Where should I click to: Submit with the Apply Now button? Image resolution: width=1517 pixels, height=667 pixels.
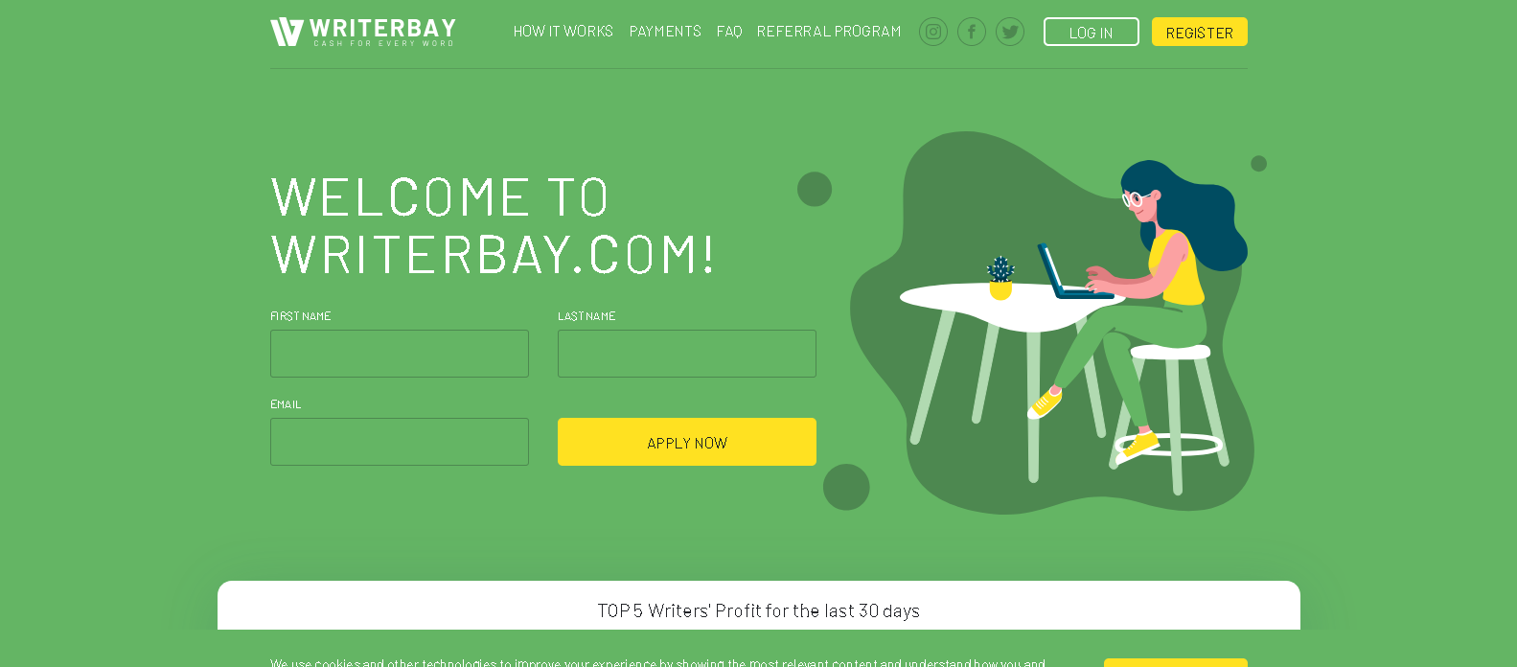(687, 442)
